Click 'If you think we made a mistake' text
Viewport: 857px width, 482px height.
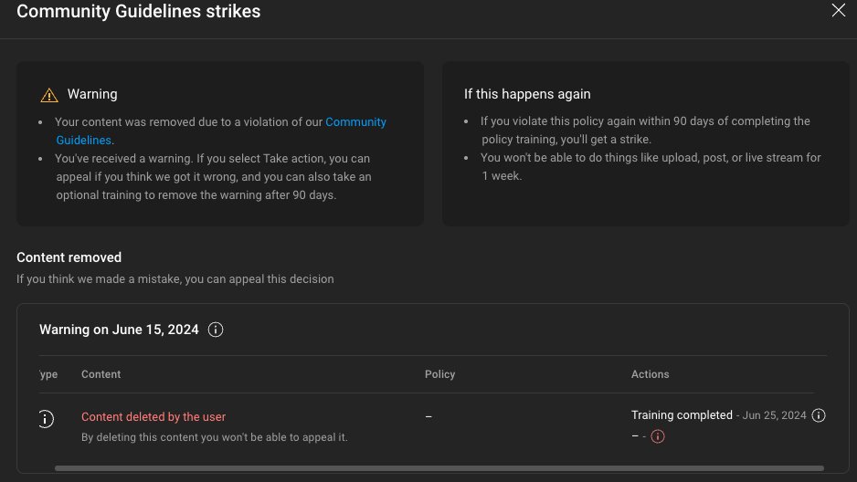pyautogui.click(x=175, y=279)
